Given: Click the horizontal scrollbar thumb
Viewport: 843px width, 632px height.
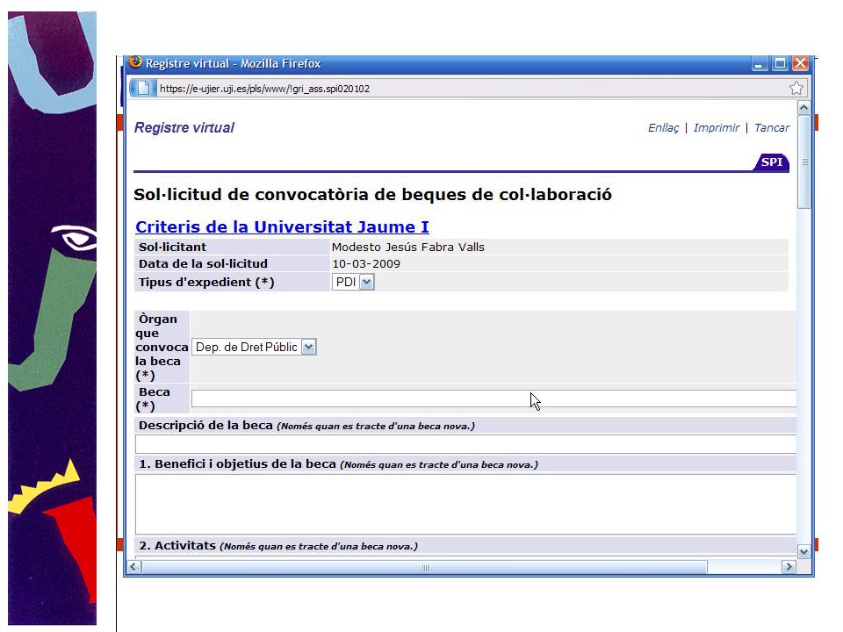Looking at the screenshot, I should coord(425,567).
